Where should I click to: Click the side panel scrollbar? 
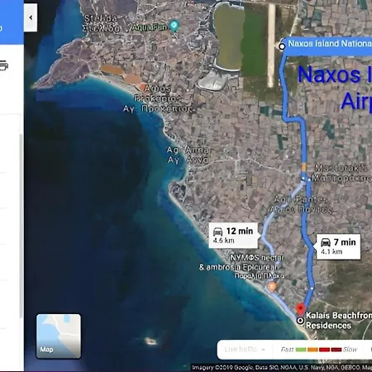(x=21, y=226)
